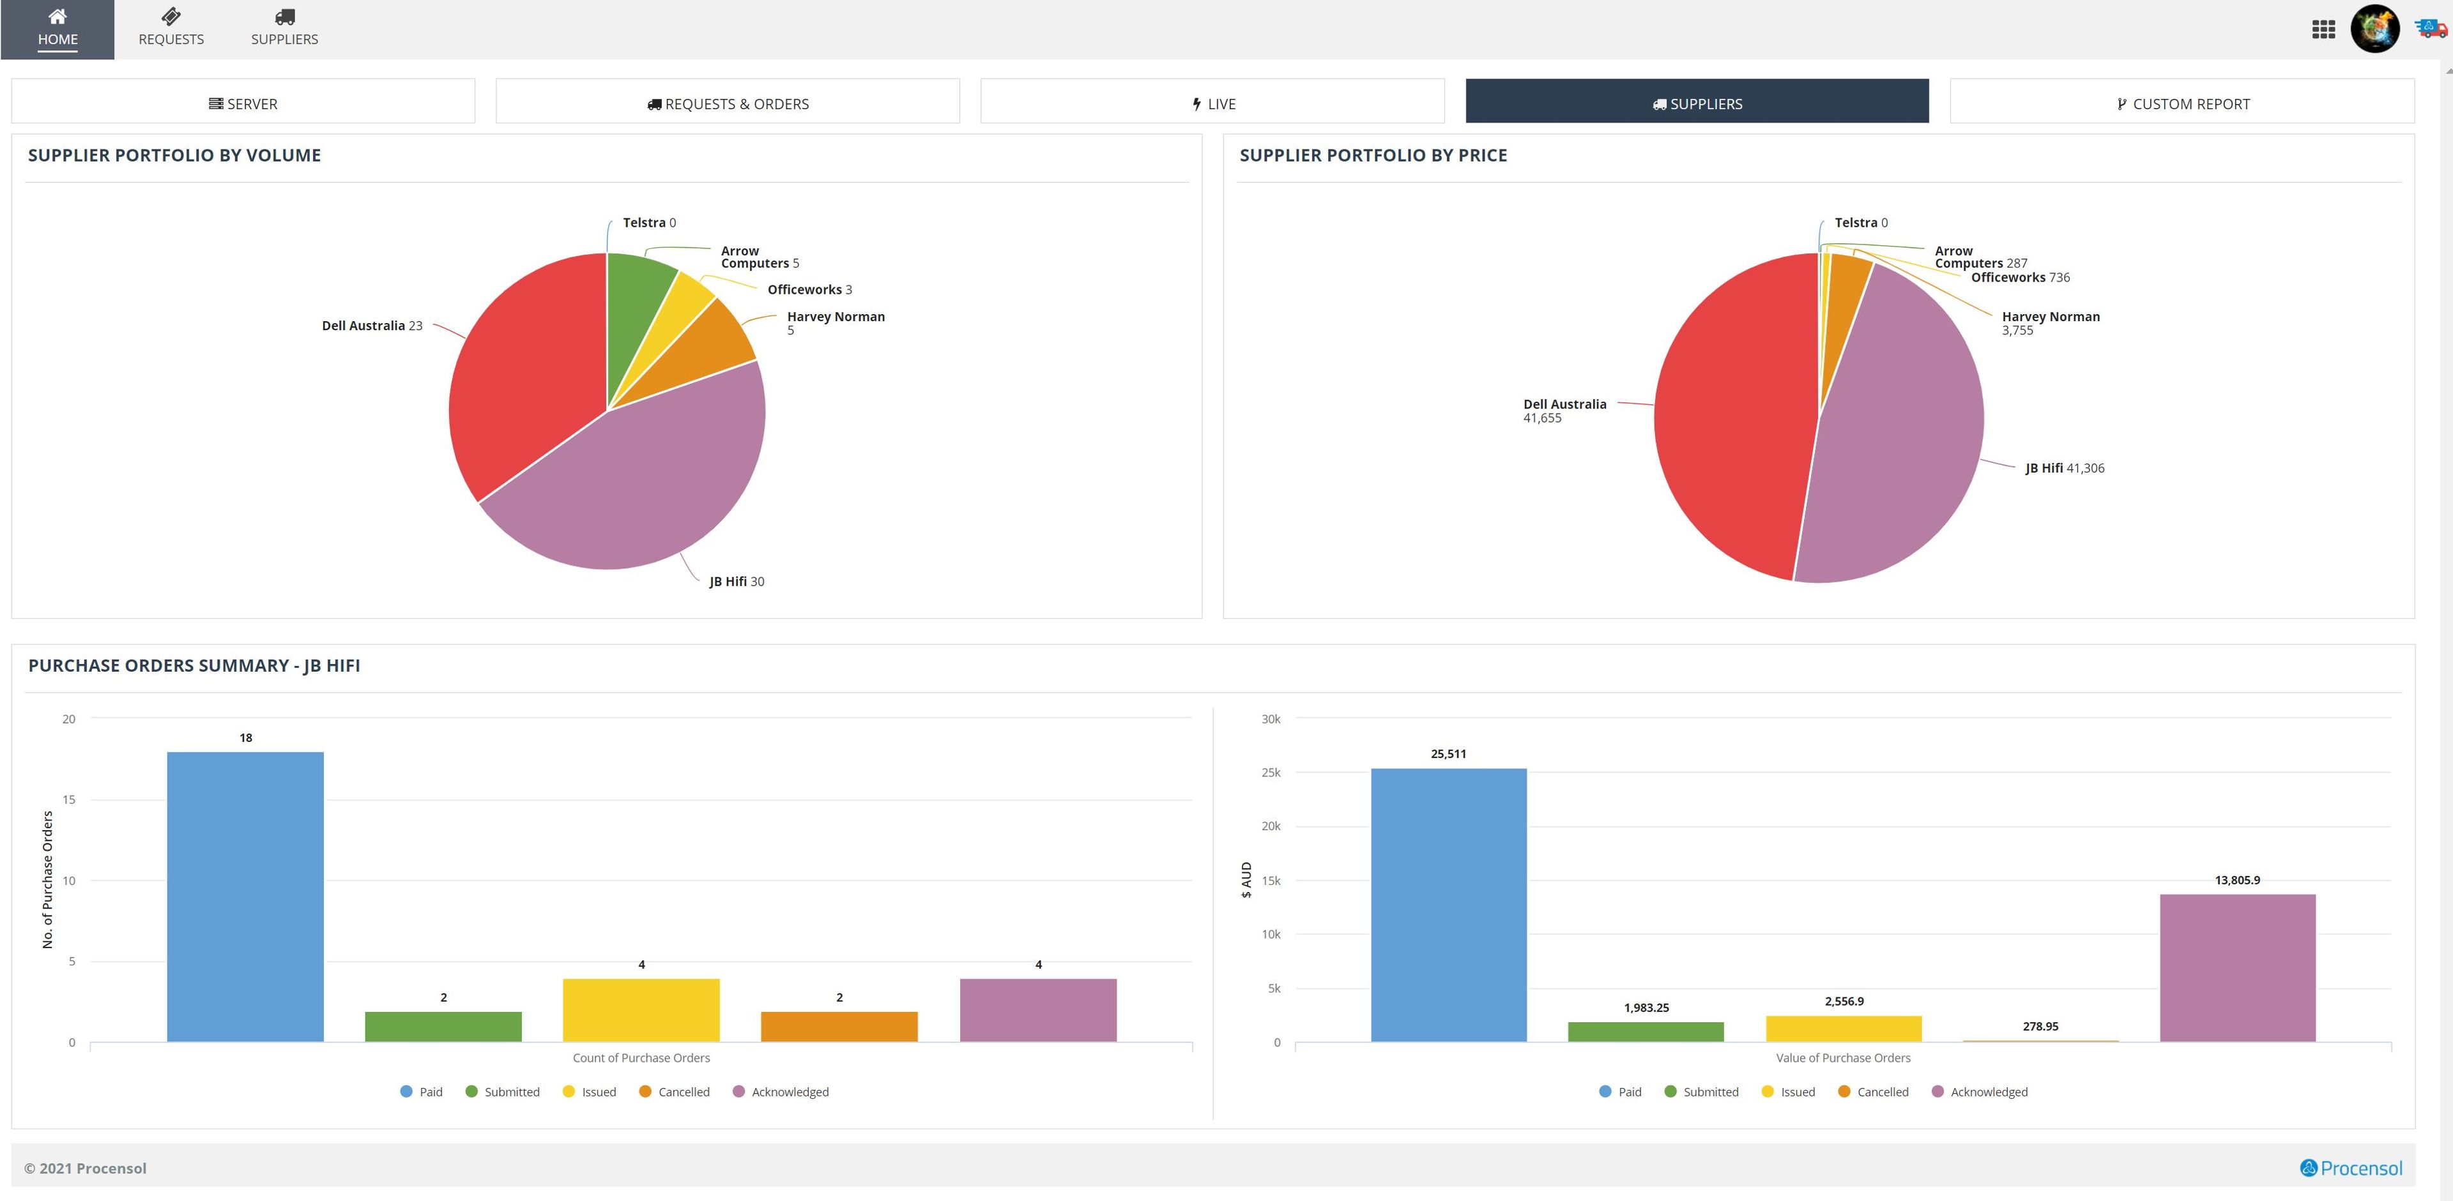The height and width of the screenshot is (1201, 2453).
Task: Click the yellow Issued bar labeled 4
Action: [x=642, y=1009]
